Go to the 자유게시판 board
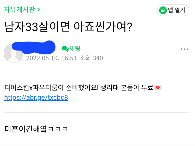The height and width of the screenshot is (146, 195). [19, 9]
